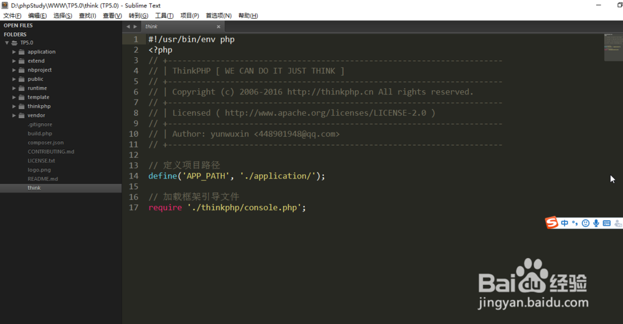Open the 首选项(N) menu
This screenshot has height=324, width=623.
[x=218, y=16]
